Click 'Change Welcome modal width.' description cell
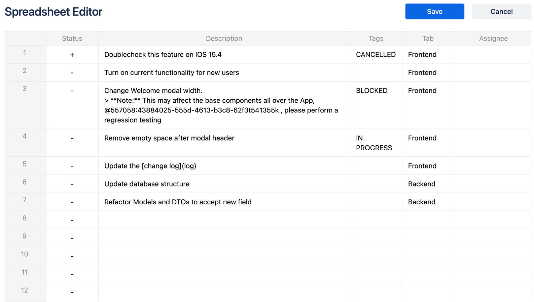Screen dimensions: 534x302 224,105
